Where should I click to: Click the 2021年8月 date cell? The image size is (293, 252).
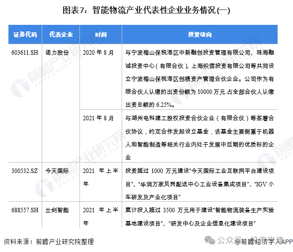[x=98, y=118]
